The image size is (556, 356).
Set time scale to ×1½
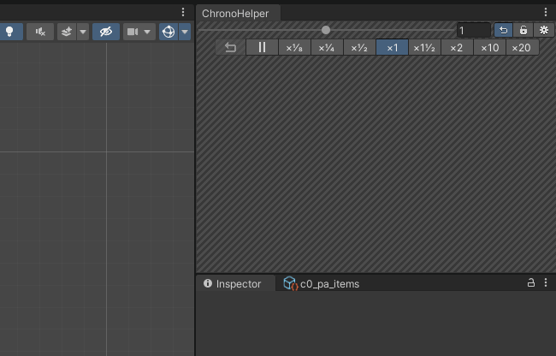424,48
